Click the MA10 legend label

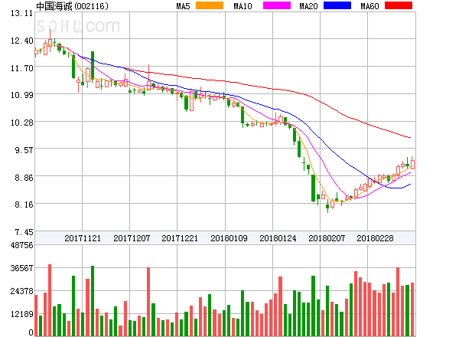point(243,6)
